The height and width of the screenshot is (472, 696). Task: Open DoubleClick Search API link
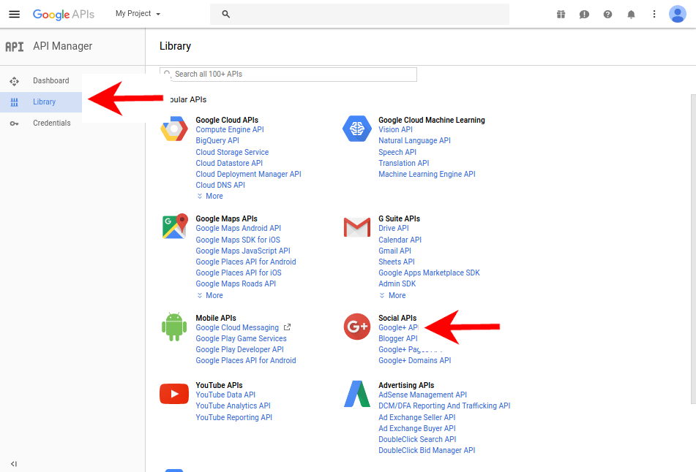coord(417,439)
